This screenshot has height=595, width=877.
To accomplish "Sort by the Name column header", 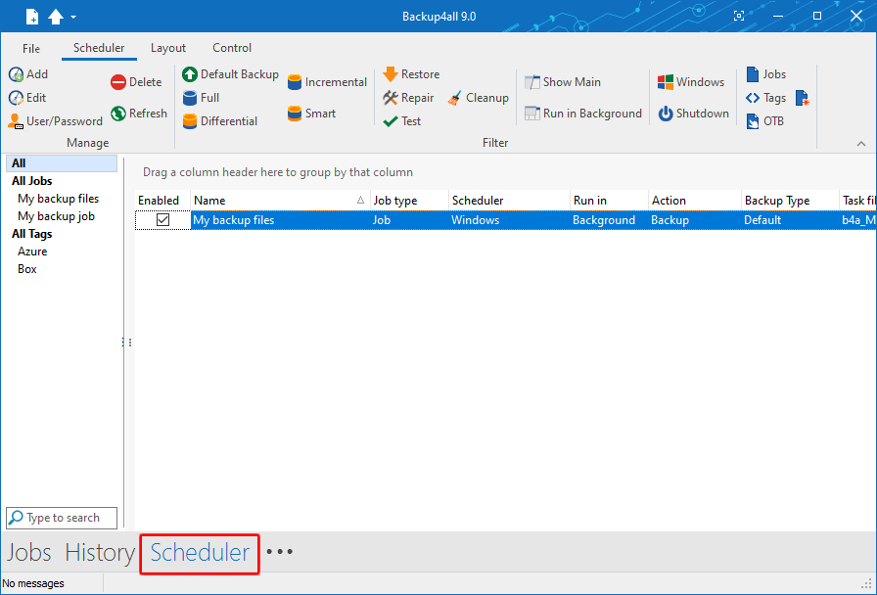I will (280, 201).
